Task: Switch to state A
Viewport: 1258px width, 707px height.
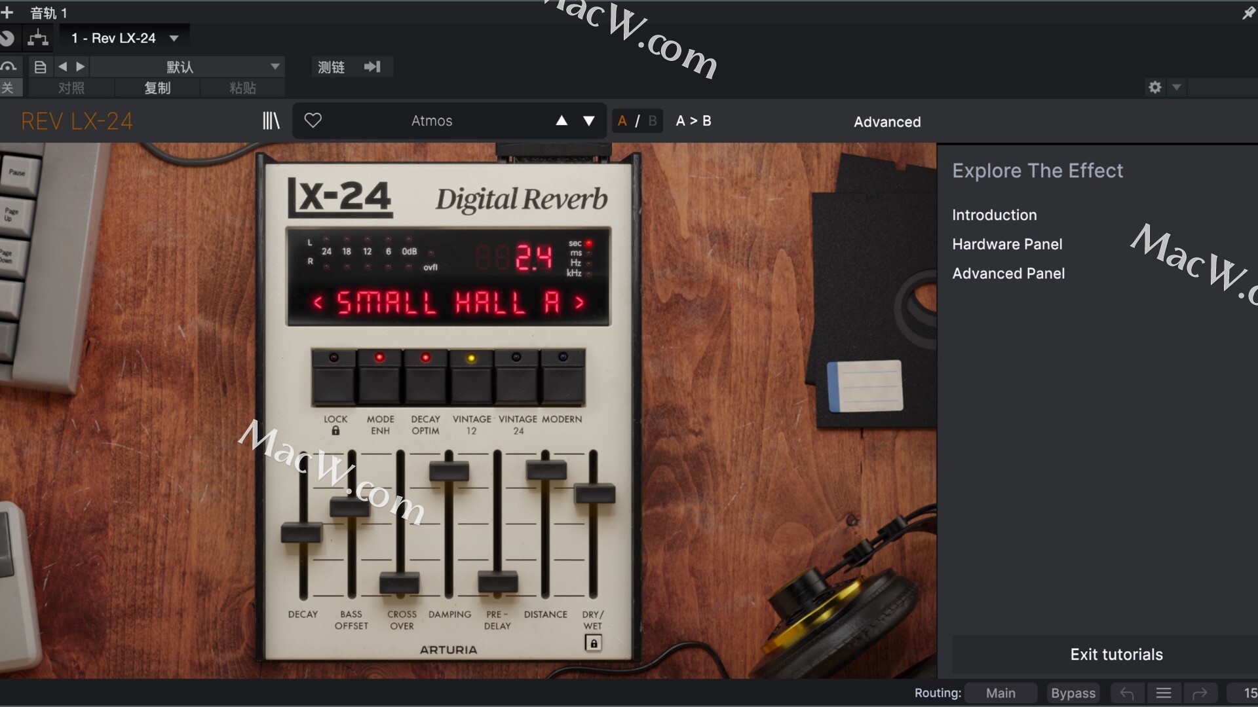Action: 622,120
